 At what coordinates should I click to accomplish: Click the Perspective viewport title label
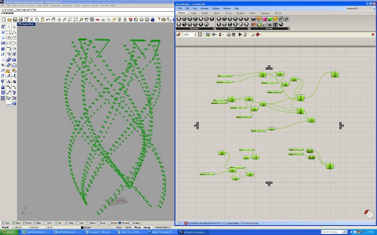tap(26, 24)
